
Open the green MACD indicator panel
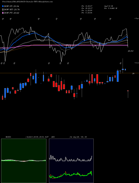(24, 161)
